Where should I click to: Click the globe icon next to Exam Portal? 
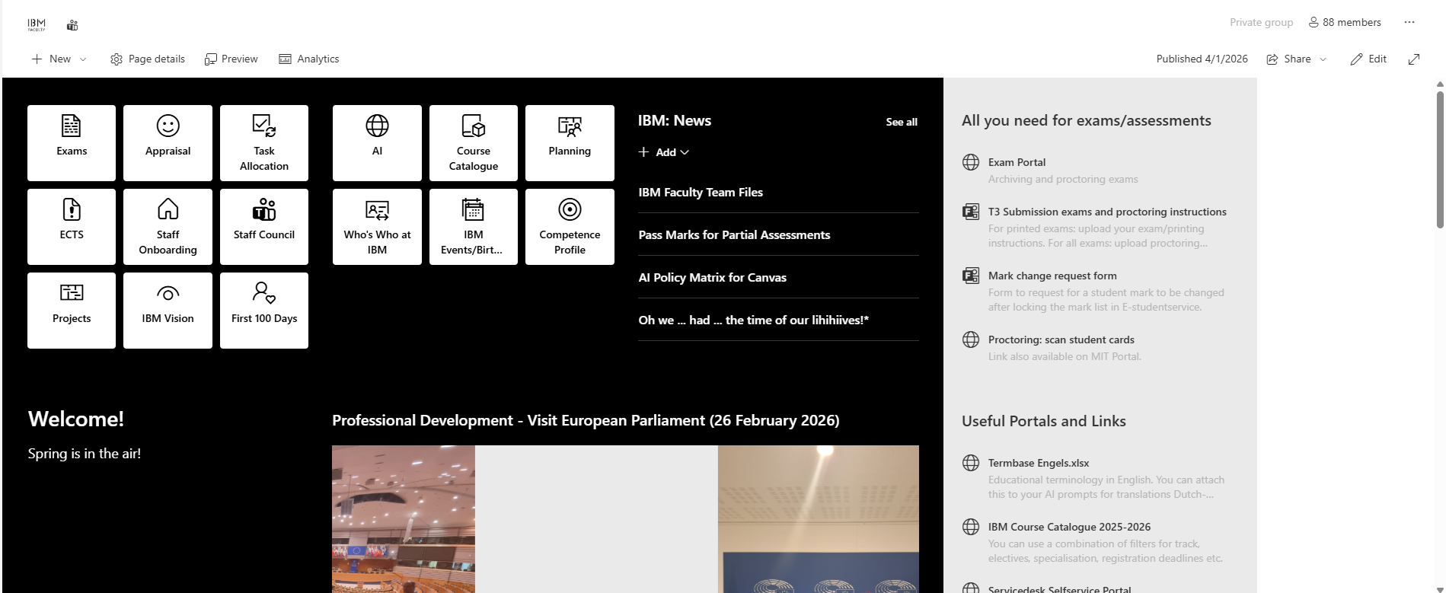(x=971, y=162)
